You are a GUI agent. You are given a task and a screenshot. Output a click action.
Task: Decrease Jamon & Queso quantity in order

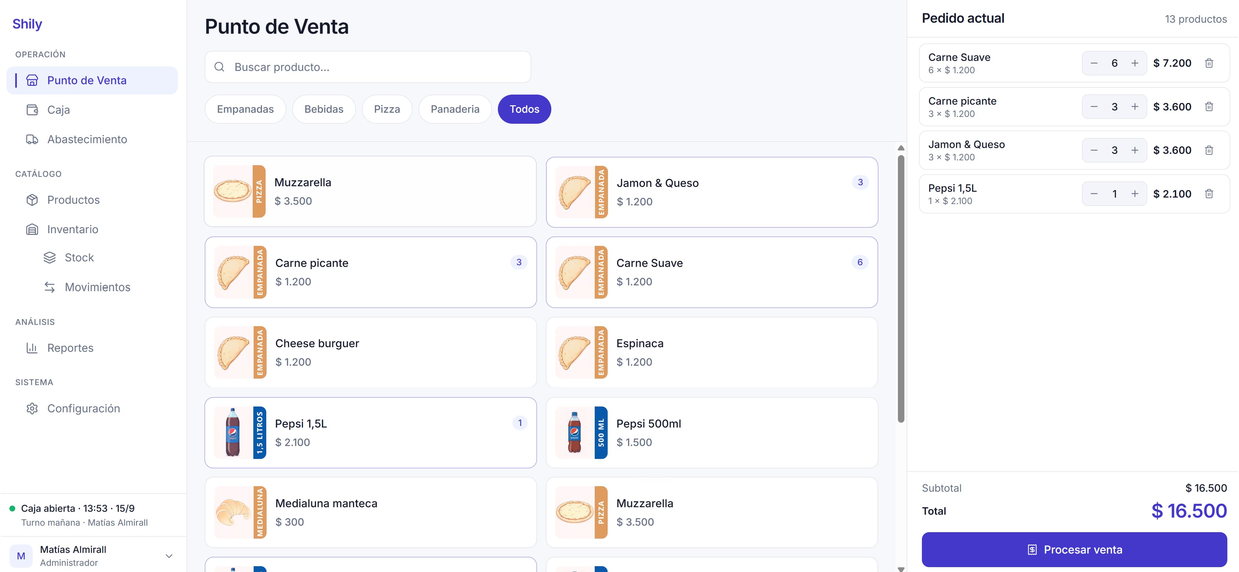point(1094,150)
